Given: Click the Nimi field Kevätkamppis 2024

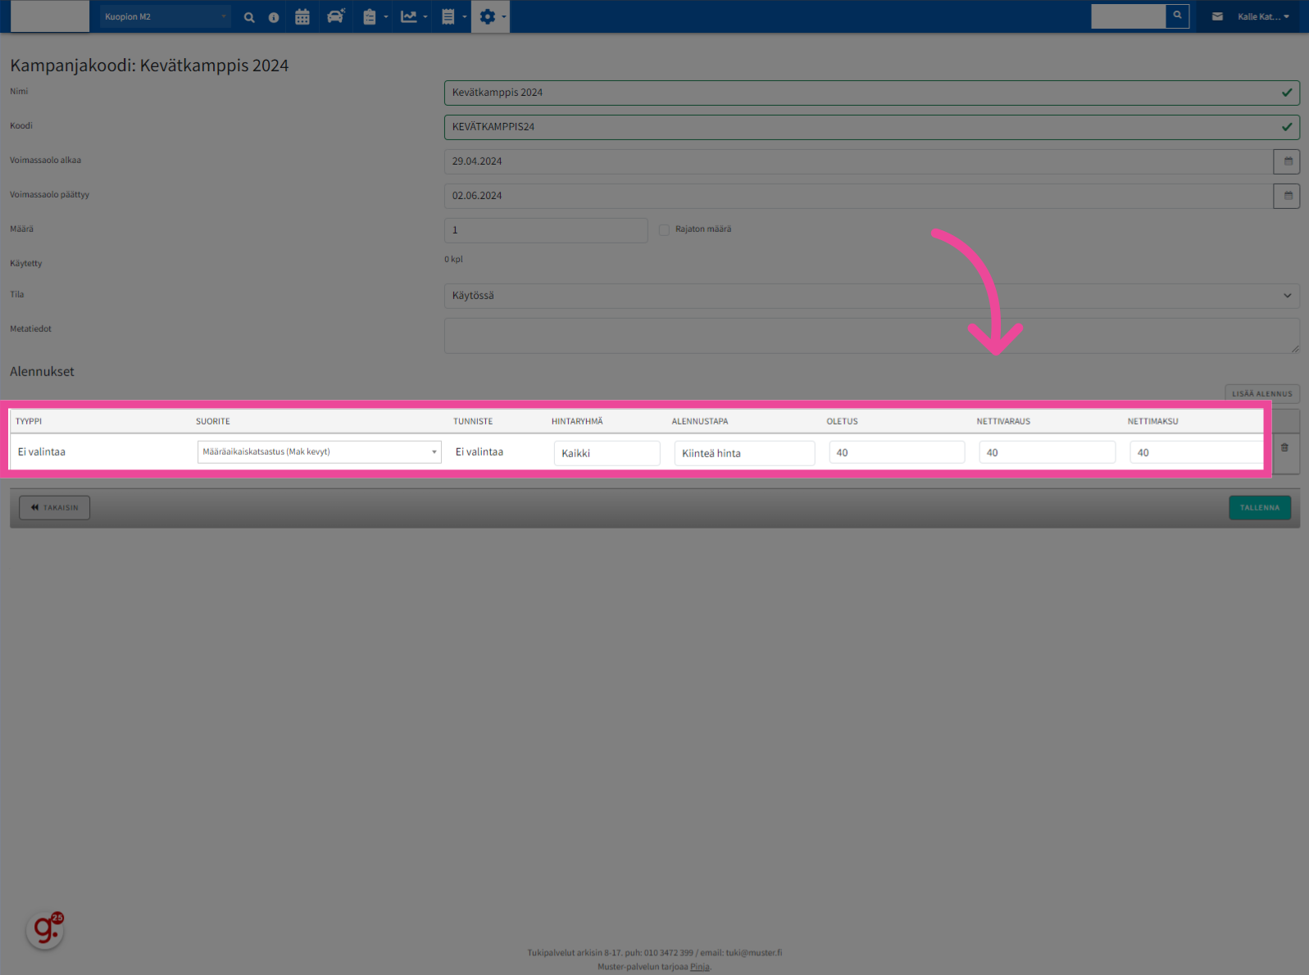Looking at the screenshot, I should click(871, 93).
